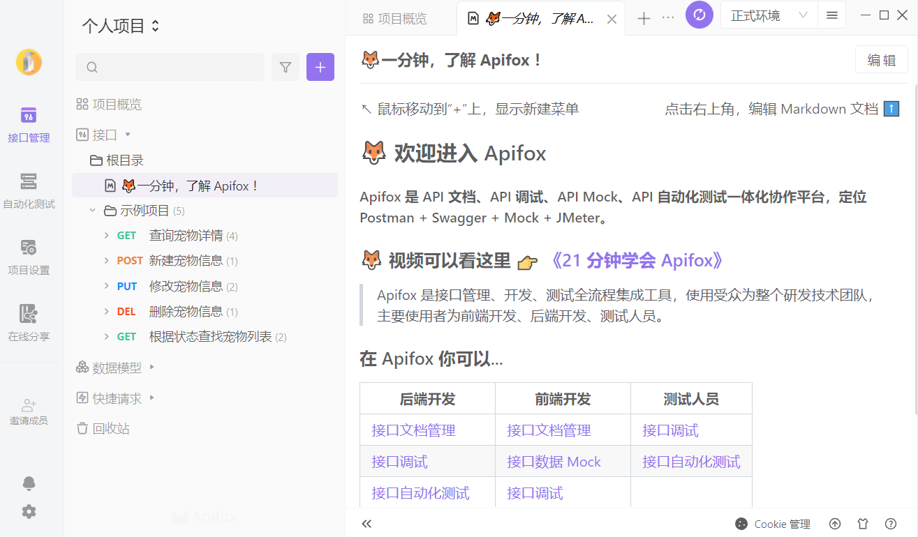The image size is (918, 537).
Task: Open the settings gear at the bottom left
Action: 29,511
